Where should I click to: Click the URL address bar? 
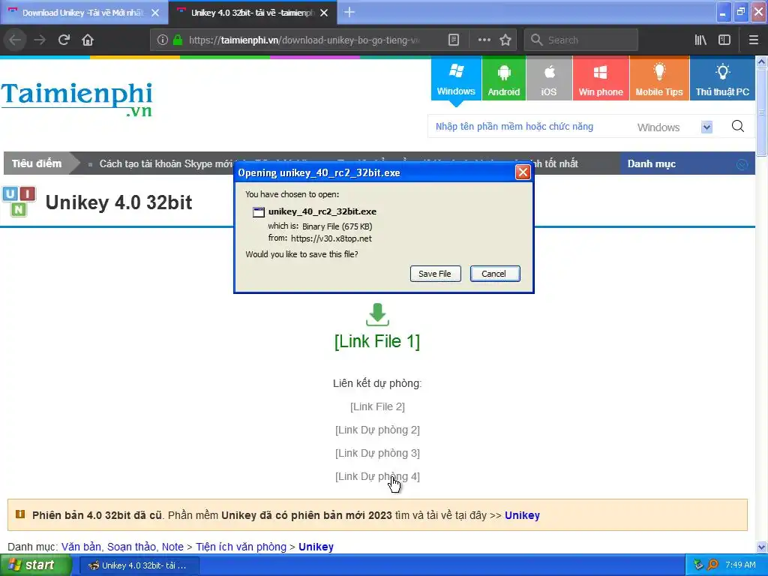click(x=304, y=40)
